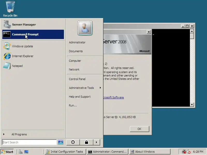Viewport: 207px width, 155px height.
Task: Click the Recycle Bin desktop icon
Action: click(x=10, y=9)
